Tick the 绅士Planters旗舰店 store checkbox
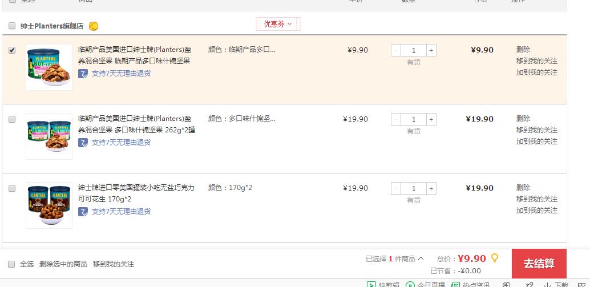This screenshot has width=590, height=287. point(12,26)
